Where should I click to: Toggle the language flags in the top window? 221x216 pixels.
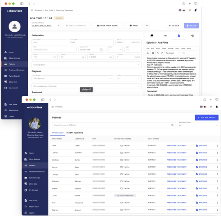coord(182,10)
